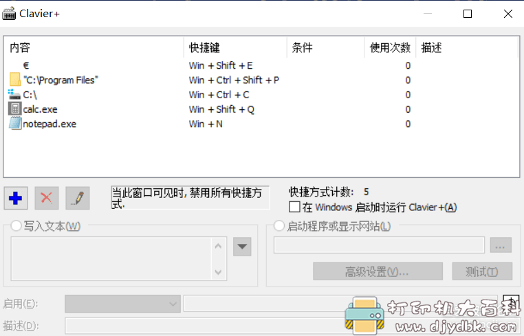Image resolution: width=524 pixels, height=336 pixels.
Task: Click the 测试(T) button
Action: tap(482, 271)
